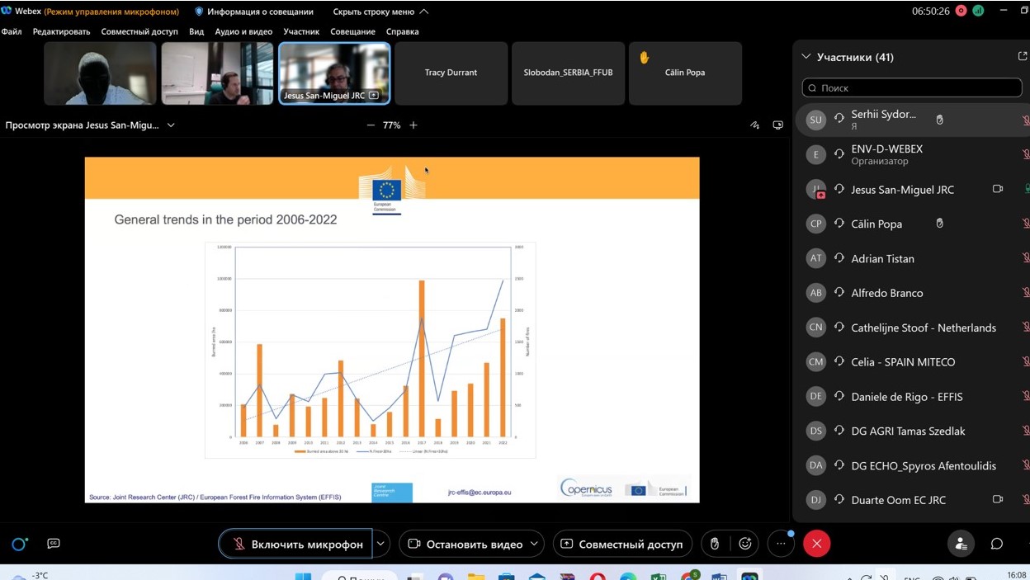Click Совместный доступ share button in bottom bar
This screenshot has width=1030, height=580.
pyautogui.click(x=622, y=544)
